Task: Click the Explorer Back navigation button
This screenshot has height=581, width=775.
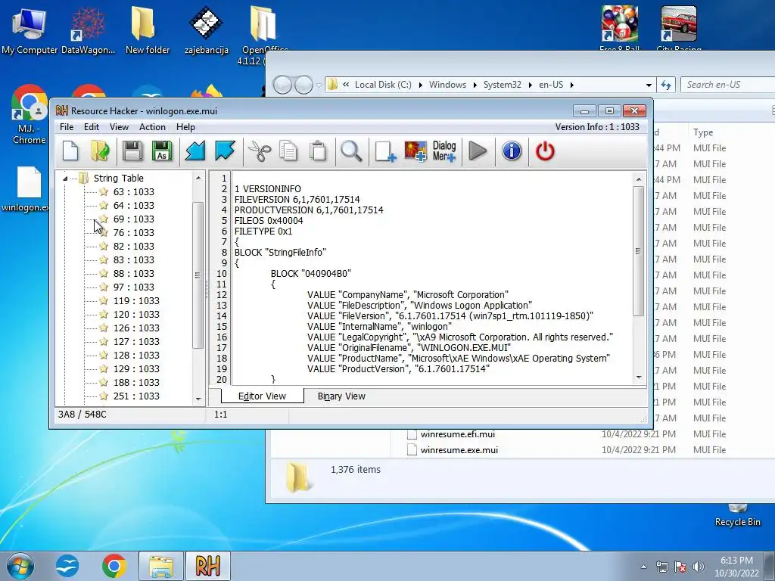Action: [x=282, y=85]
